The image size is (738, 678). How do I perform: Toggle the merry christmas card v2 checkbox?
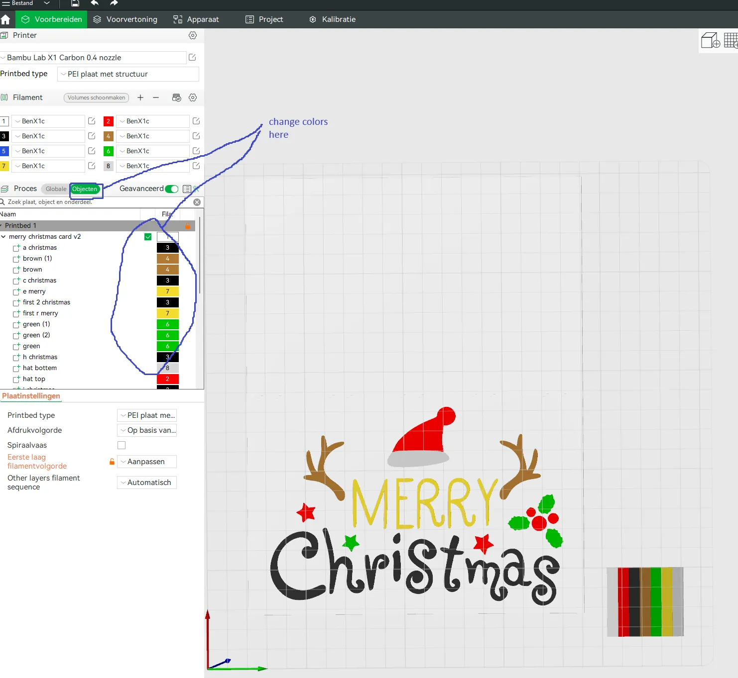(x=148, y=237)
